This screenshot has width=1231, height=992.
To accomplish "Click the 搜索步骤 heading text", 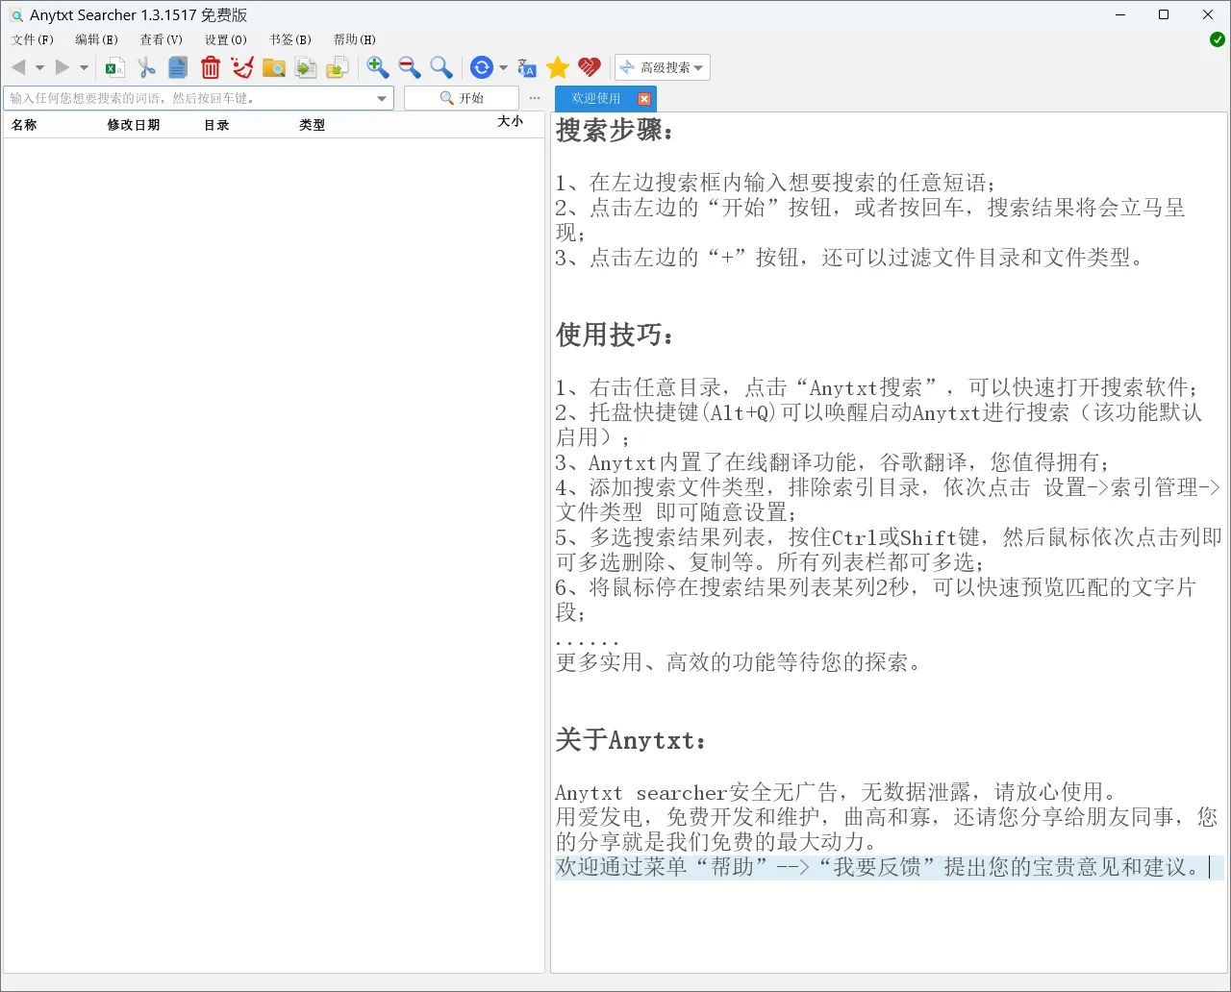I will (x=615, y=130).
